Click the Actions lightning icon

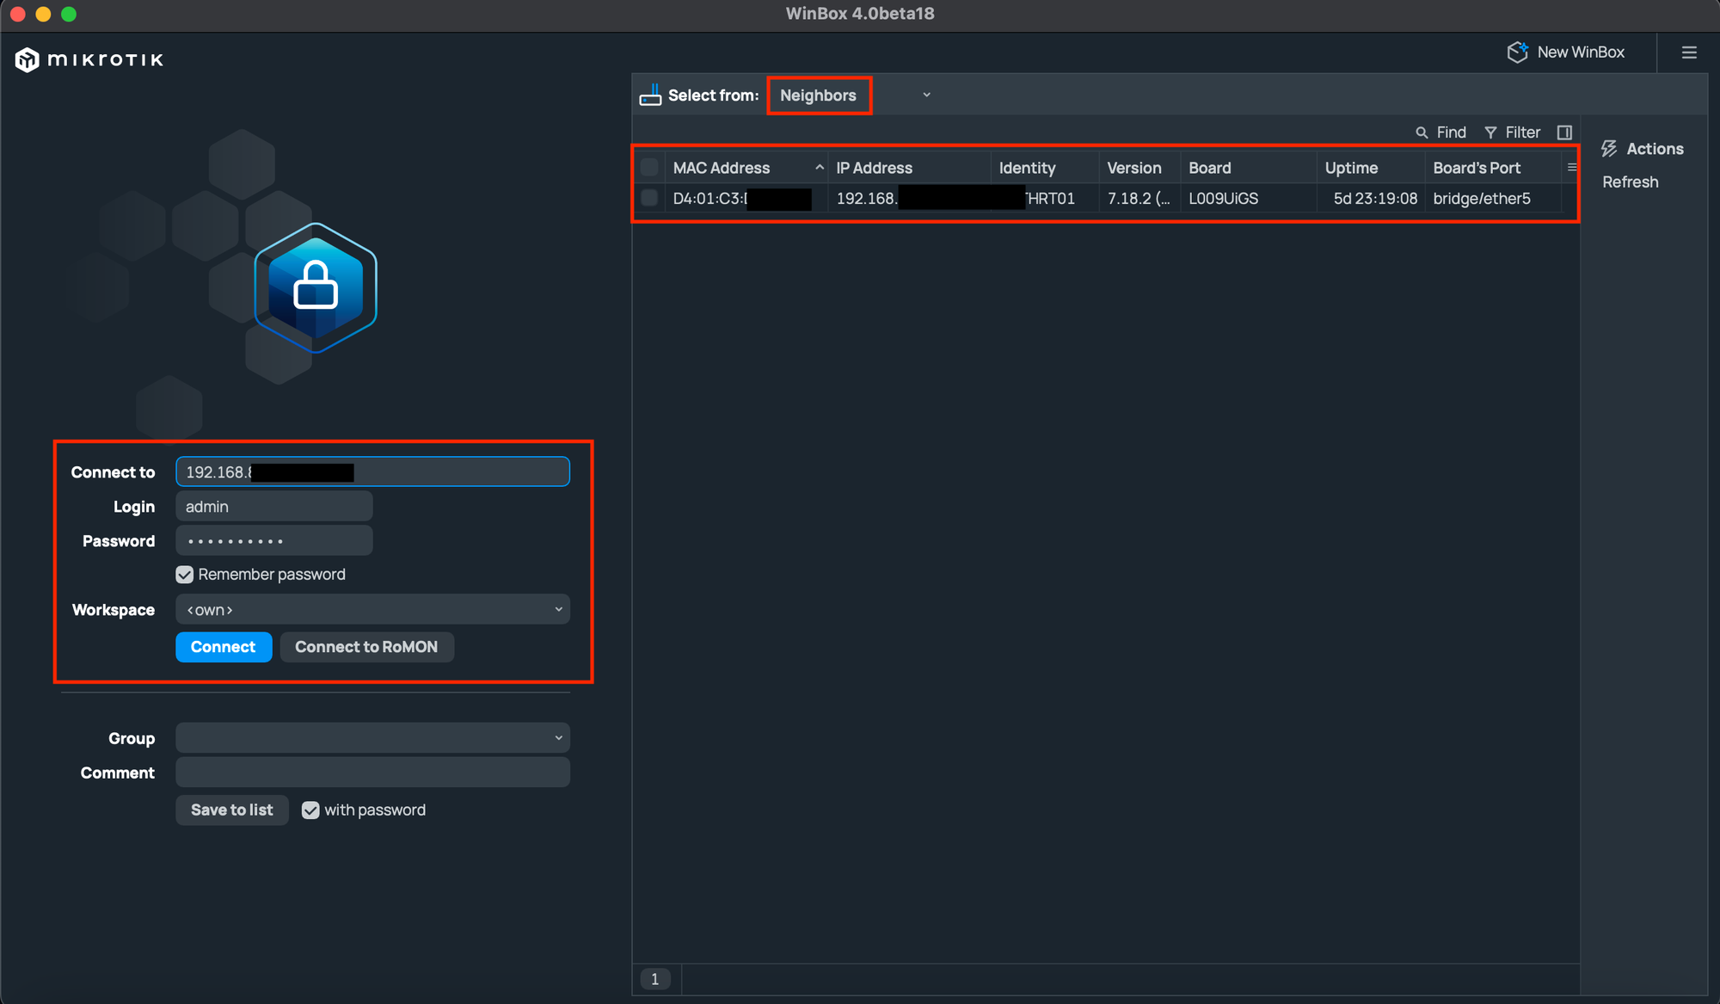pyautogui.click(x=1609, y=149)
